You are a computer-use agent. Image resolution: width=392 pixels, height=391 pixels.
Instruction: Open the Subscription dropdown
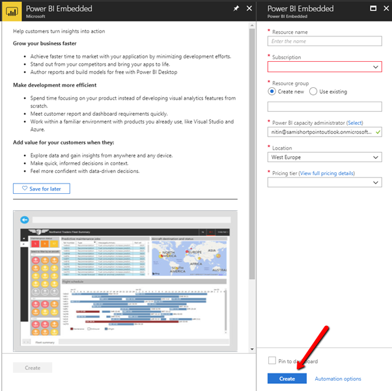pos(324,67)
